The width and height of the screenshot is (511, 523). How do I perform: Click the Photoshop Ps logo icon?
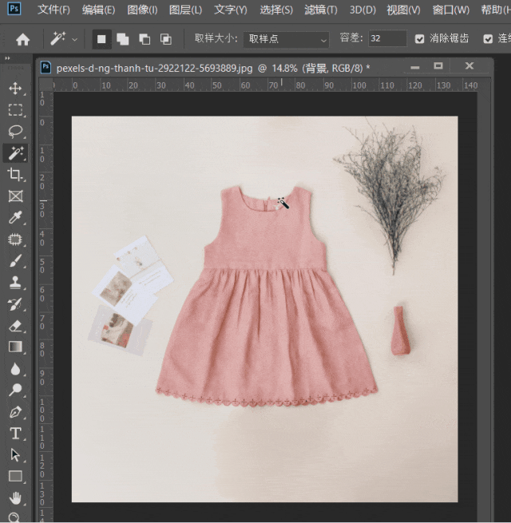(x=14, y=9)
